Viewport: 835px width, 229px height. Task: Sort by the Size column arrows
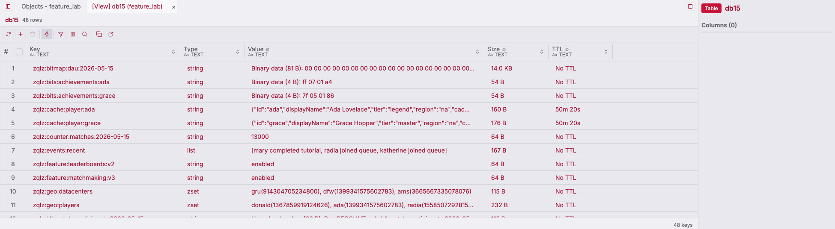[x=542, y=52]
